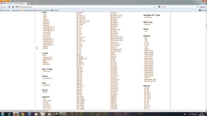Open a new tab with the plus button
207x116 pixels.
(29, 4)
